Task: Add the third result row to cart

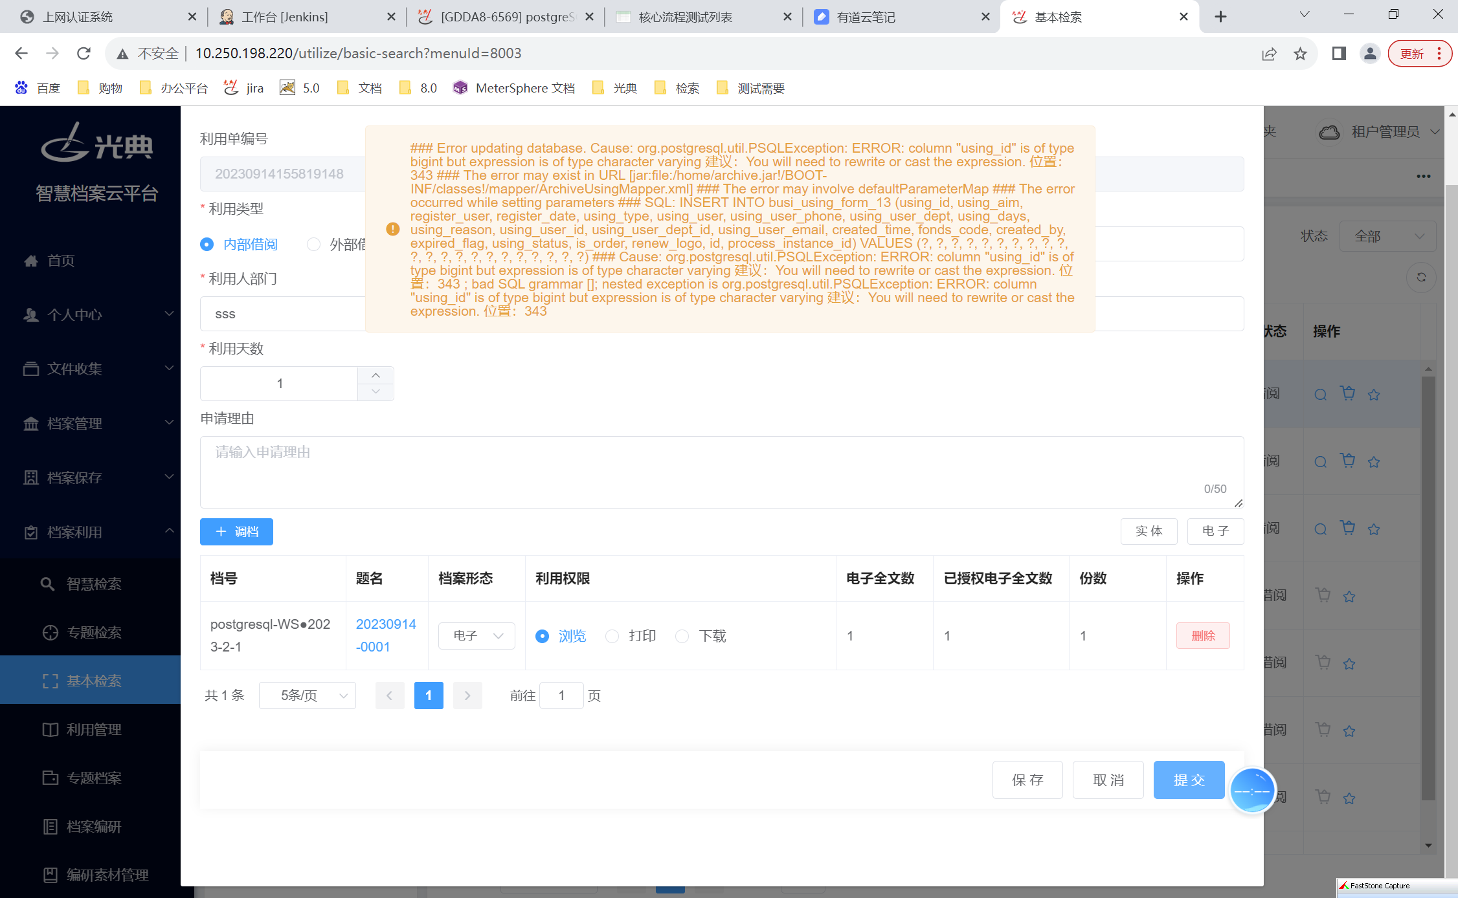Action: coord(1348,528)
